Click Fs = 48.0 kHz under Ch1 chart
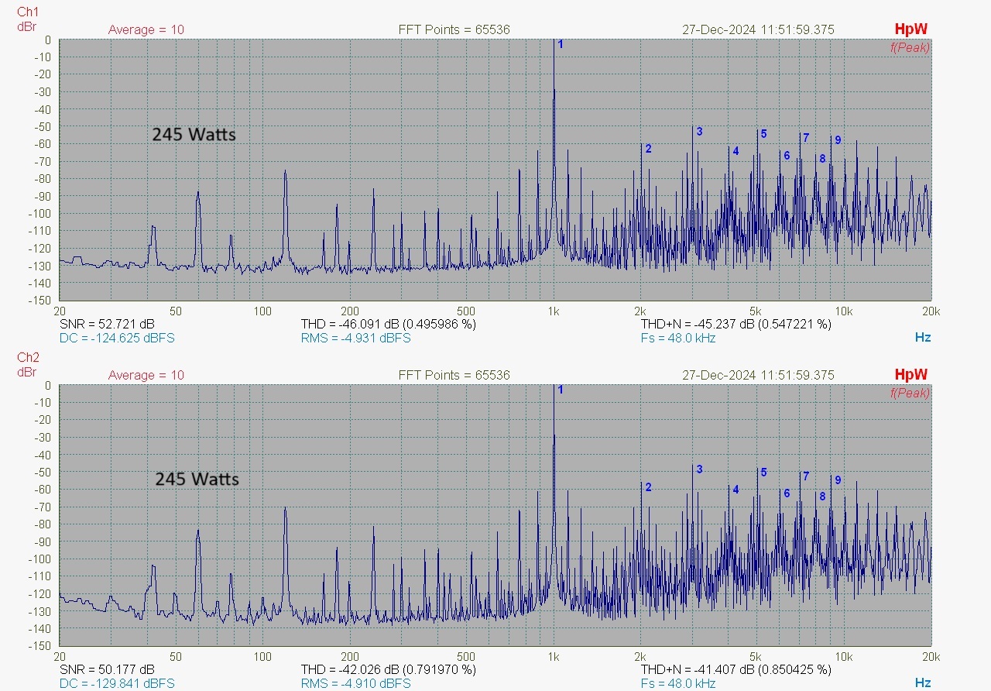 [x=678, y=338]
